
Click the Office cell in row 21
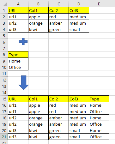[x=99, y=137]
